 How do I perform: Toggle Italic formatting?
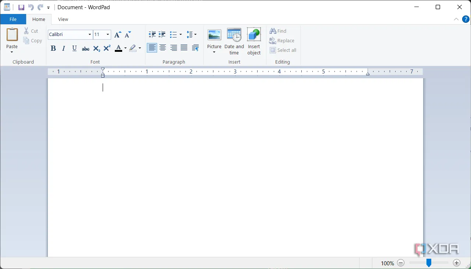point(64,49)
